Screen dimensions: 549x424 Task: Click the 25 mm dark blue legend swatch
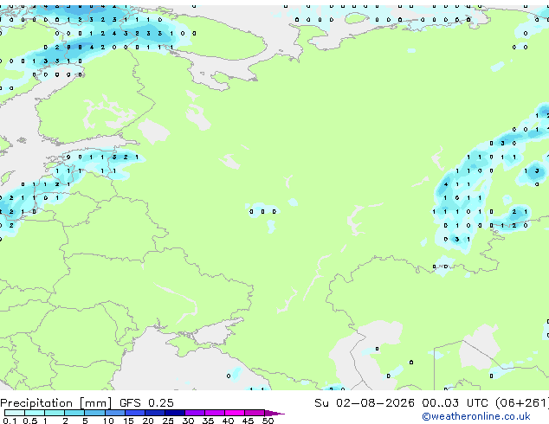tap(175, 413)
